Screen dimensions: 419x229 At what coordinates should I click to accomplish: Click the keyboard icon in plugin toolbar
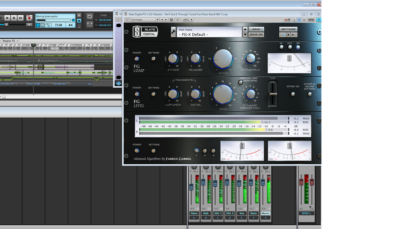coord(311,20)
